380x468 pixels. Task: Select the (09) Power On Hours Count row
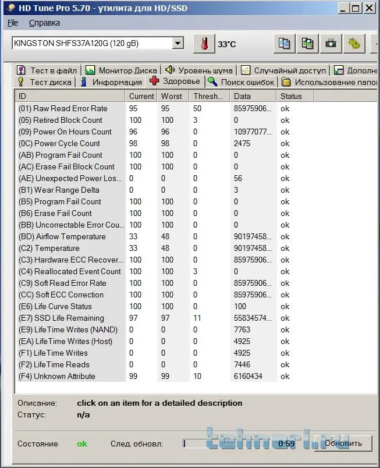coord(196,132)
